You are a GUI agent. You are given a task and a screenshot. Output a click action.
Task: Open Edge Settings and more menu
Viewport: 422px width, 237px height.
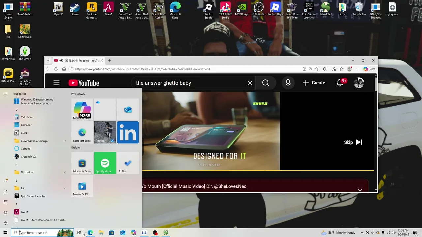[357, 69]
